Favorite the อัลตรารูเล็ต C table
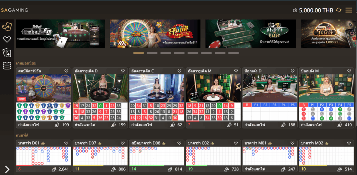The width and height of the screenshot is (357, 175). coord(179,71)
